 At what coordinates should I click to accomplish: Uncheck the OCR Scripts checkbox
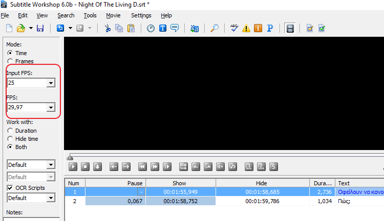click(10, 188)
